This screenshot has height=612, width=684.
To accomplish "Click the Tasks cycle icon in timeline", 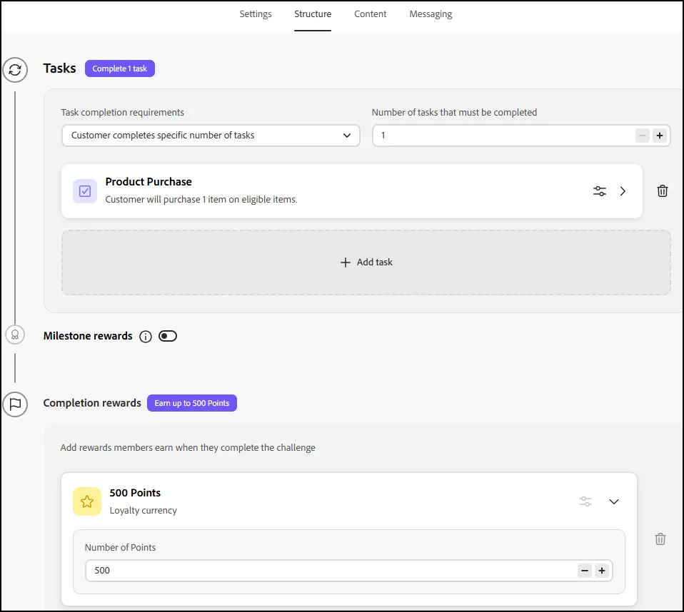I will pos(15,70).
